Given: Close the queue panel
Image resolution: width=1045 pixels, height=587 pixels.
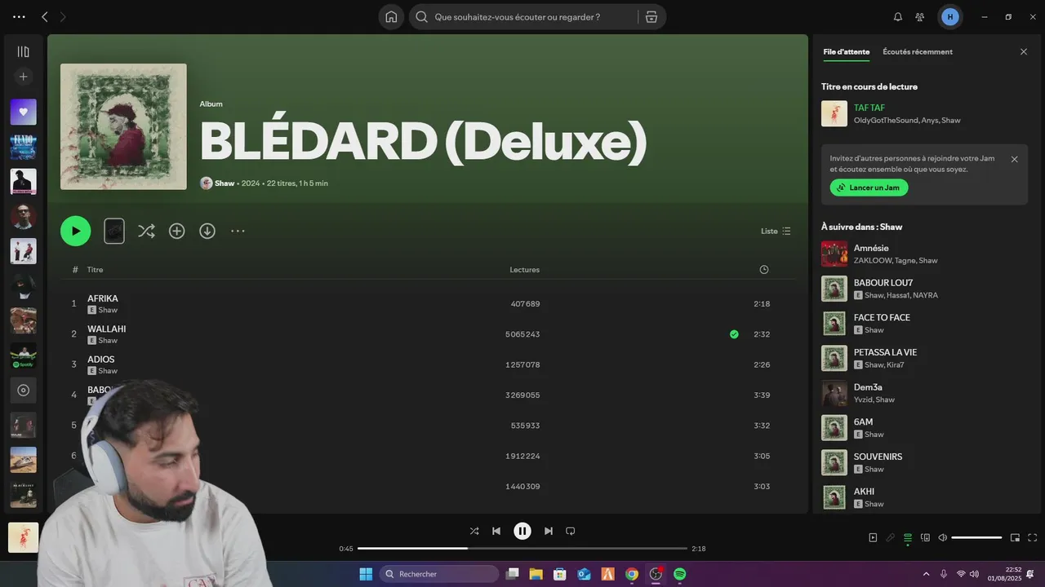Looking at the screenshot, I should [x=1024, y=51].
